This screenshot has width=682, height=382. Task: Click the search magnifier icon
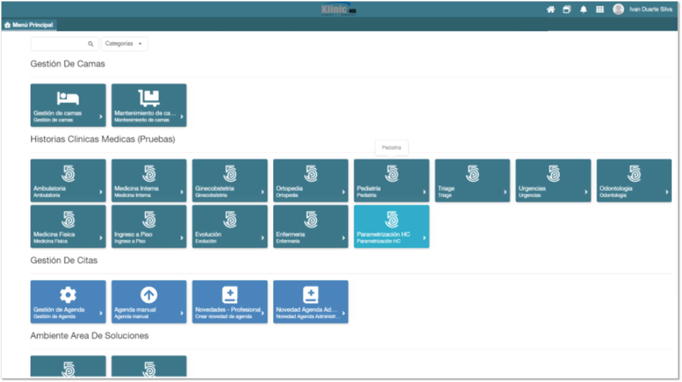[x=90, y=44]
